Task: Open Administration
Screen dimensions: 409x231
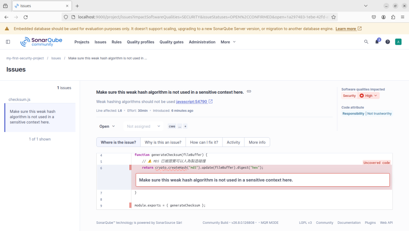Action: click(202, 42)
